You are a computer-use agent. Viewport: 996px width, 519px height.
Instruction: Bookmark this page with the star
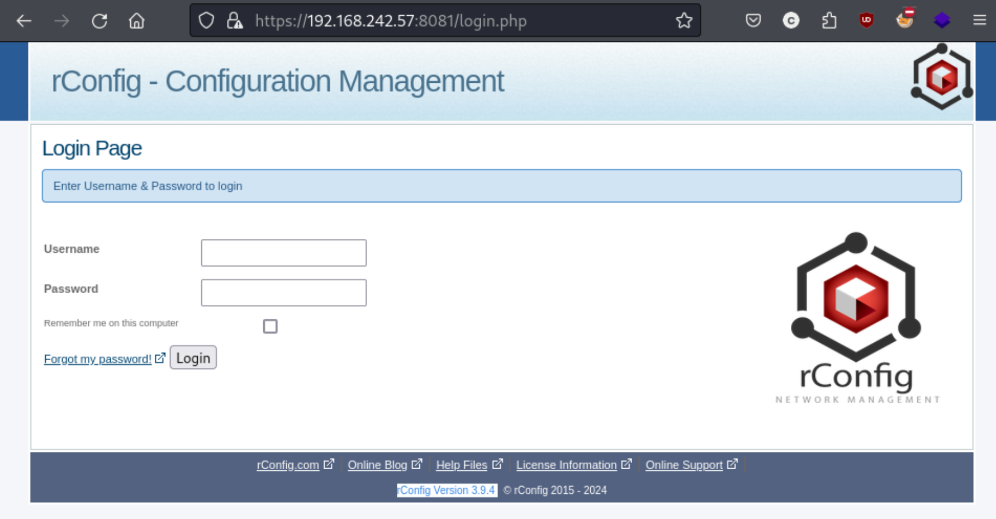(684, 21)
